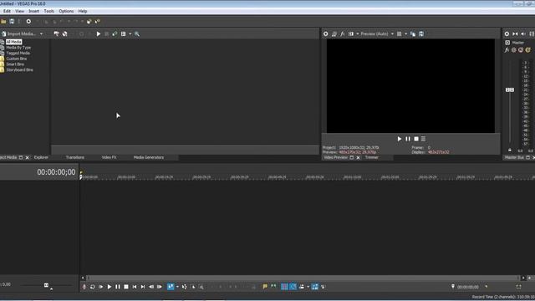This screenshot has width=535, height=301.
Task: Toggle the preview Overlays grid button
Action: coord(399,33)
